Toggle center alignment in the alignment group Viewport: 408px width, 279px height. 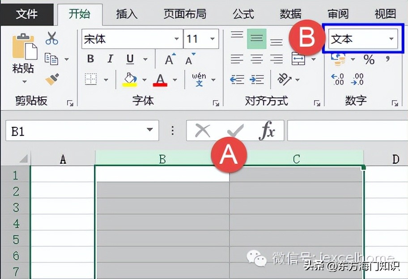coord(256,59)
